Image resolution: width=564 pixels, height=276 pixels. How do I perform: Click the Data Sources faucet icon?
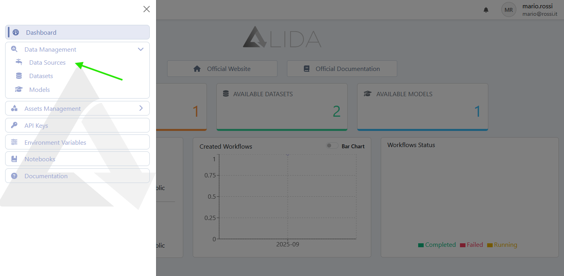pyautogui.click(x=19, y=62)
